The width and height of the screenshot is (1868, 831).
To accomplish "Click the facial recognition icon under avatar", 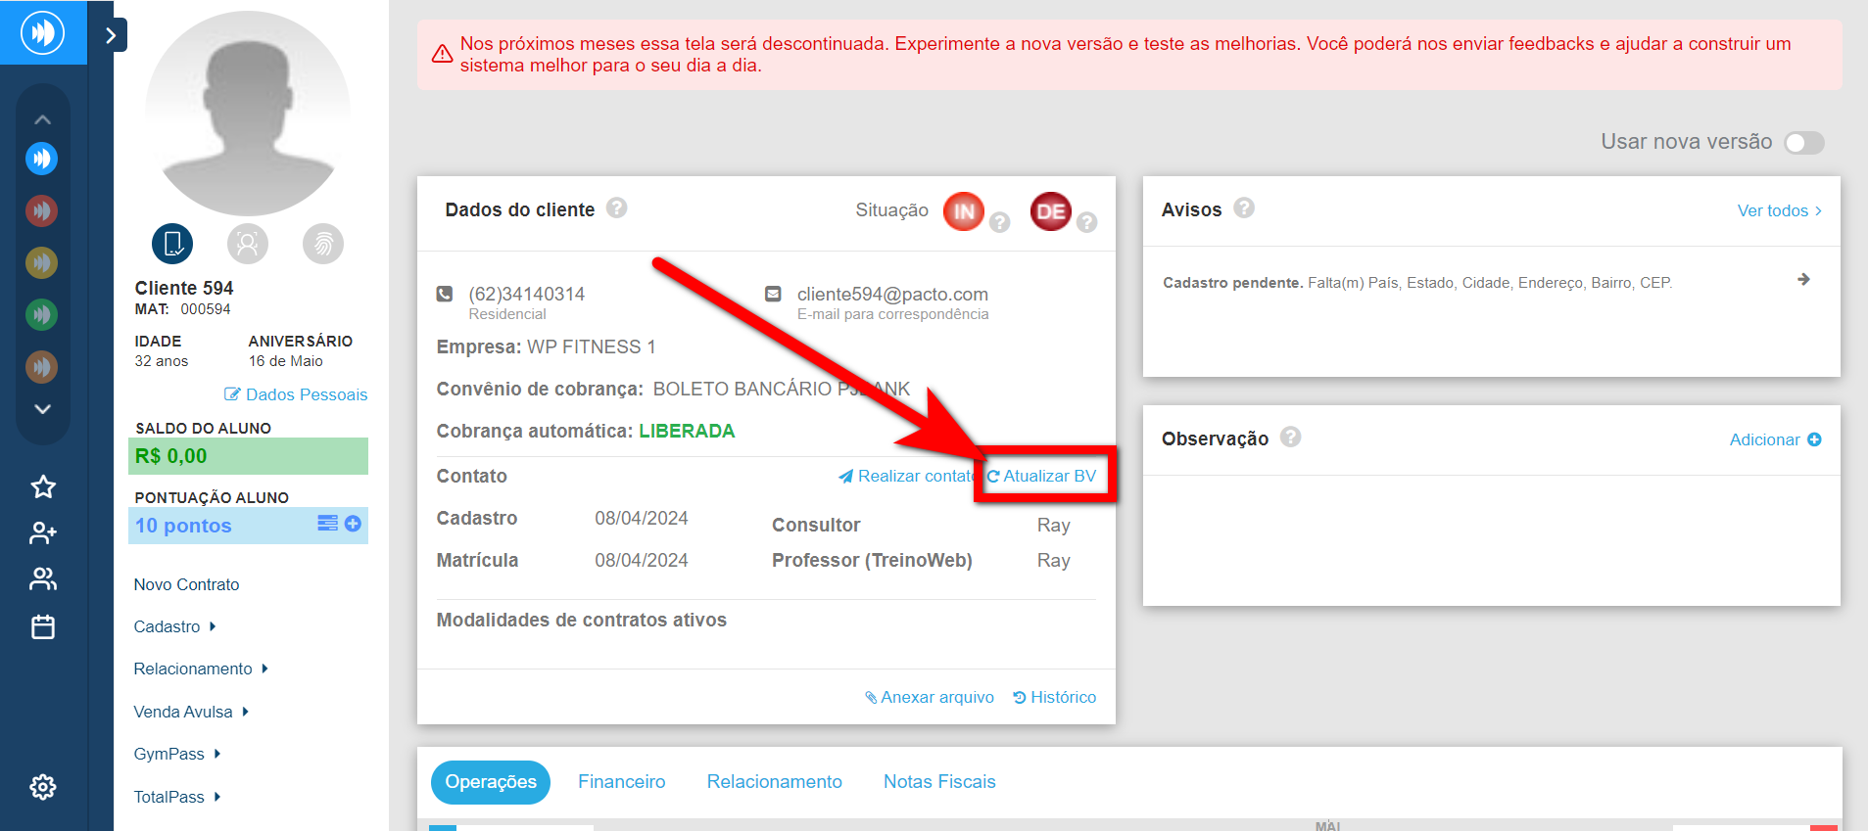I will coord(248,244).
